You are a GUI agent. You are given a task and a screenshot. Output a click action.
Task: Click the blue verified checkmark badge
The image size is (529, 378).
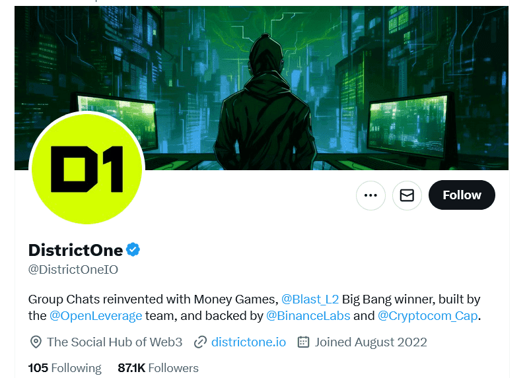point(133,250)
